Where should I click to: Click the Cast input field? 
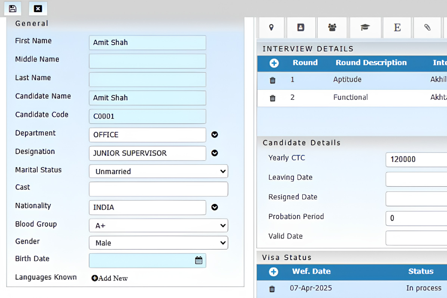tap(158, 189)
